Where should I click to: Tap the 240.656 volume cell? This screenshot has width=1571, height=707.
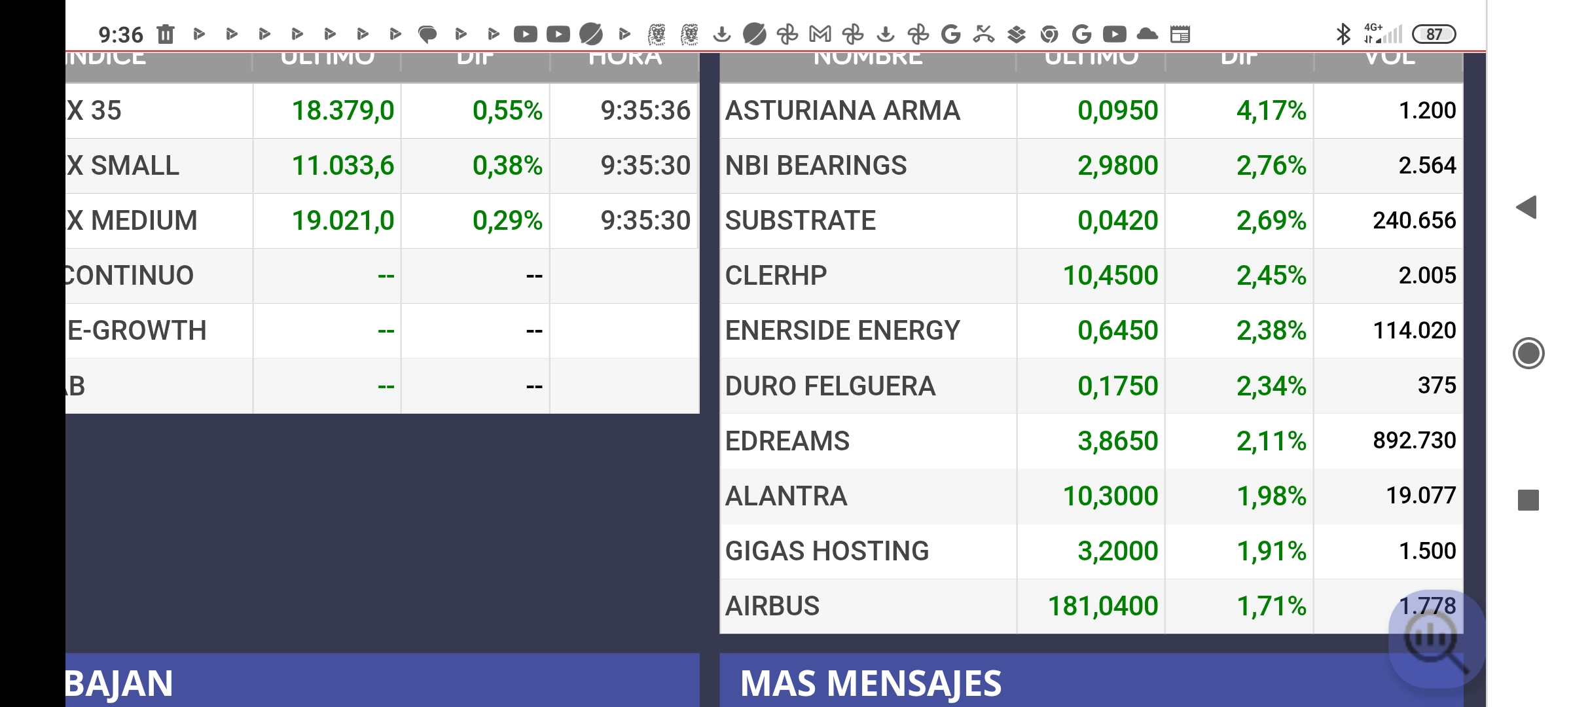coord(1415,221)
